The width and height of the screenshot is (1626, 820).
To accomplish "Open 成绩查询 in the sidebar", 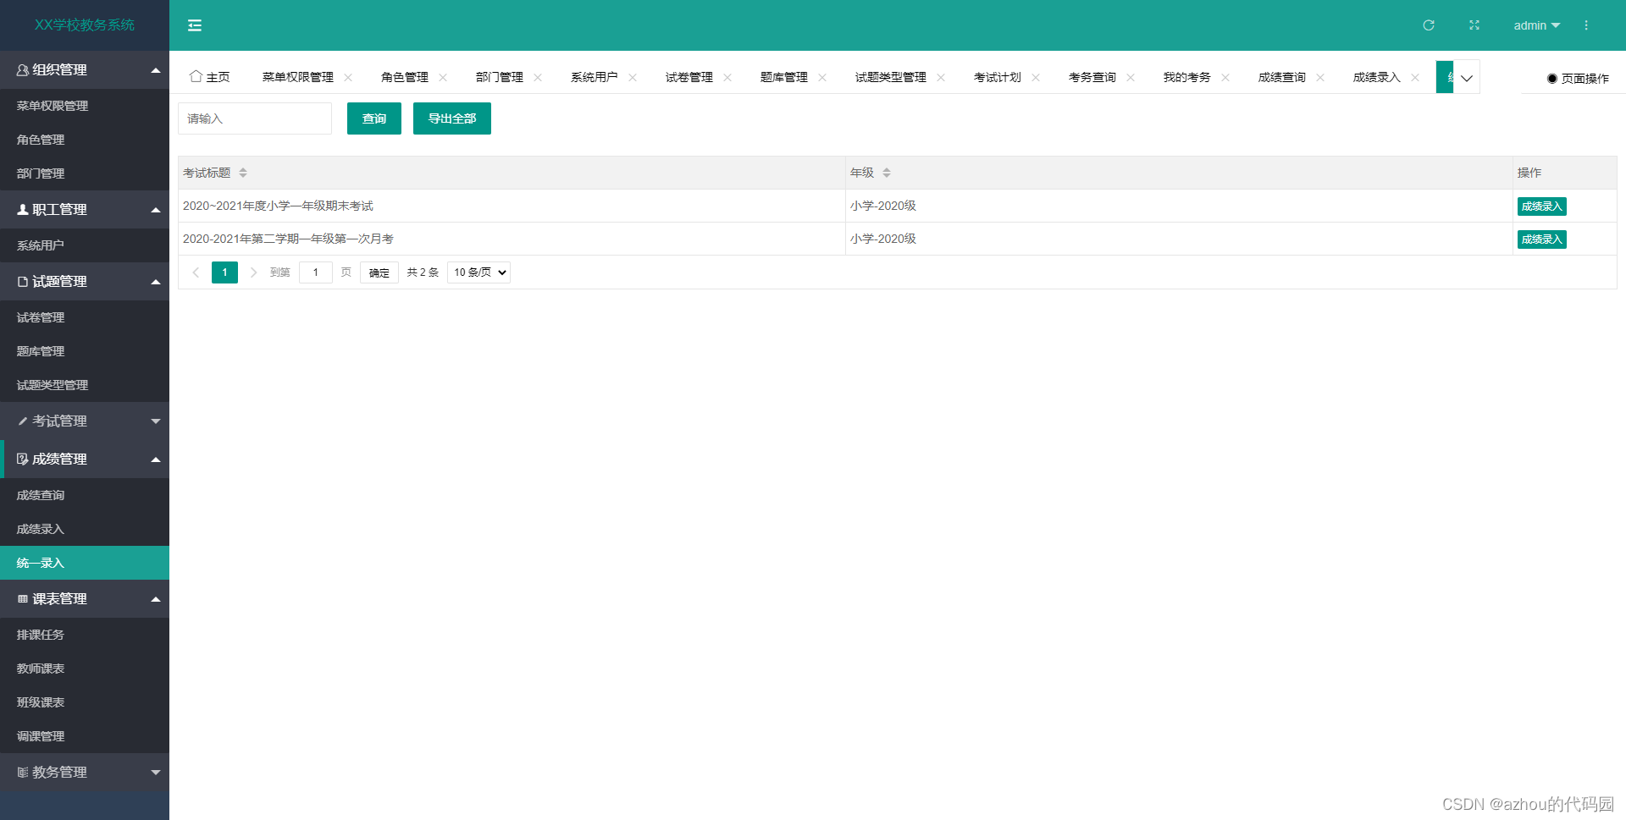I will (x=85, y=495).
